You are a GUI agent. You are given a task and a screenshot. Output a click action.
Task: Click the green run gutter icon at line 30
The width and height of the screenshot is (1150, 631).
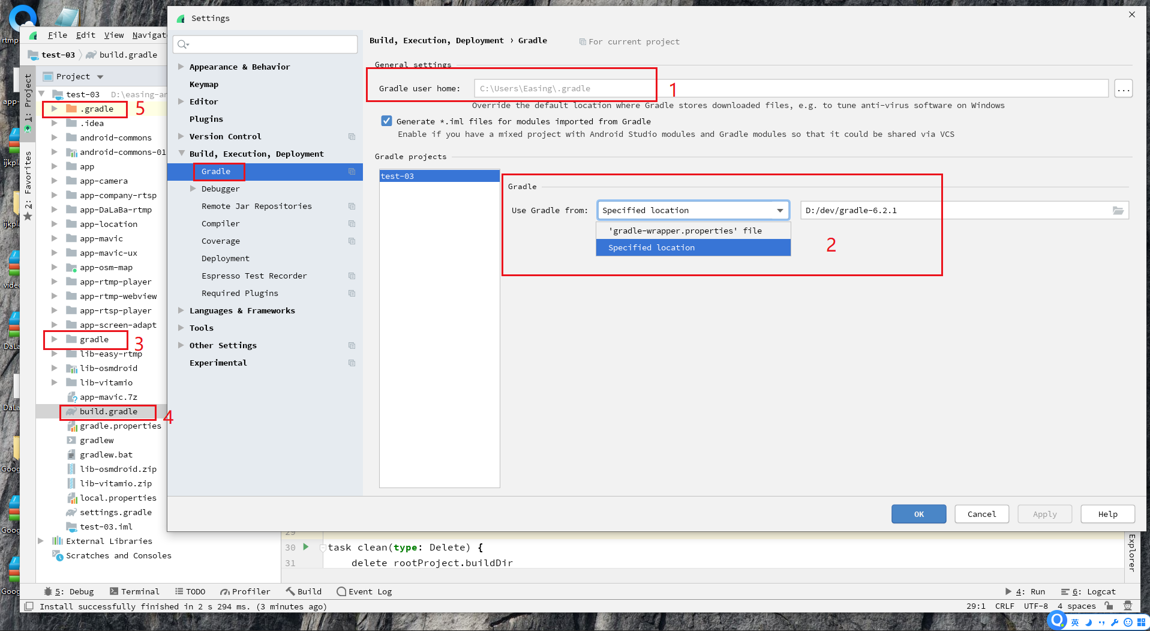pyautogui.click(x=306, y=547)
